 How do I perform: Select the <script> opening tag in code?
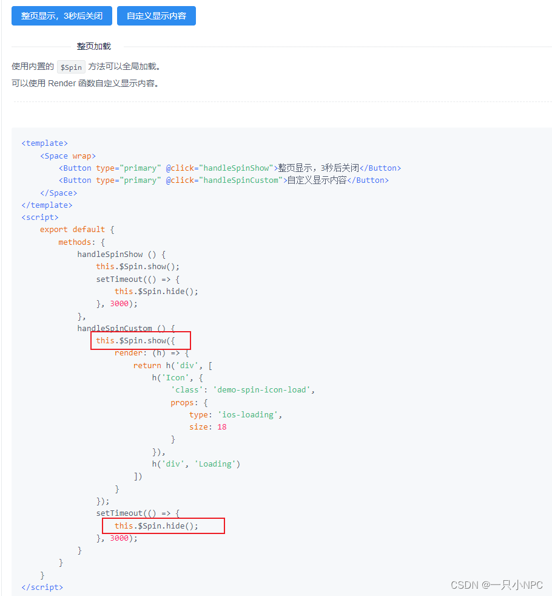[x=39, y=217]
